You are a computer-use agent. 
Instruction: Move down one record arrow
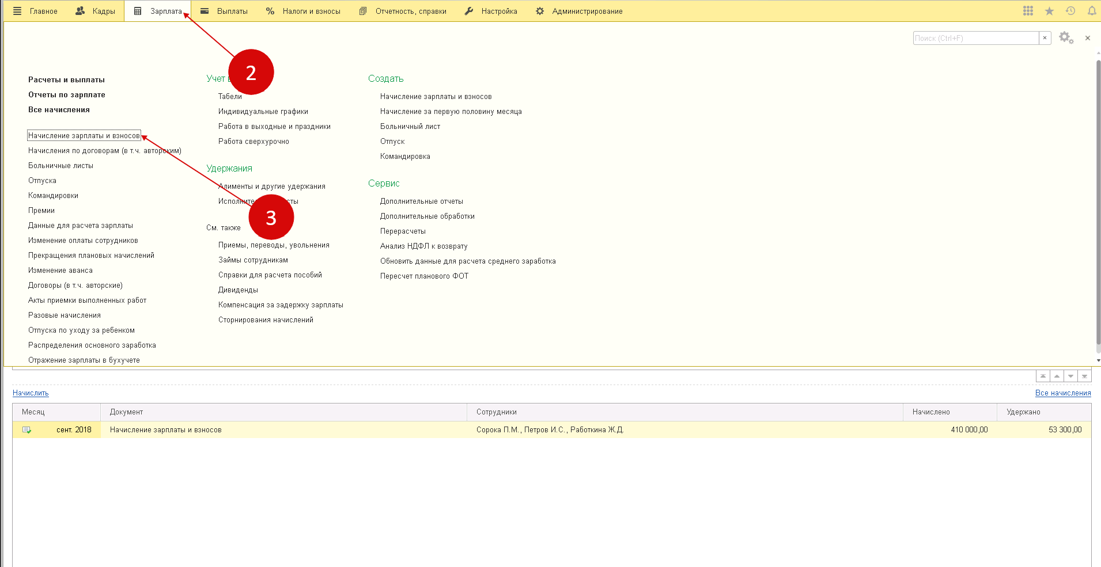pos(1070,376)
